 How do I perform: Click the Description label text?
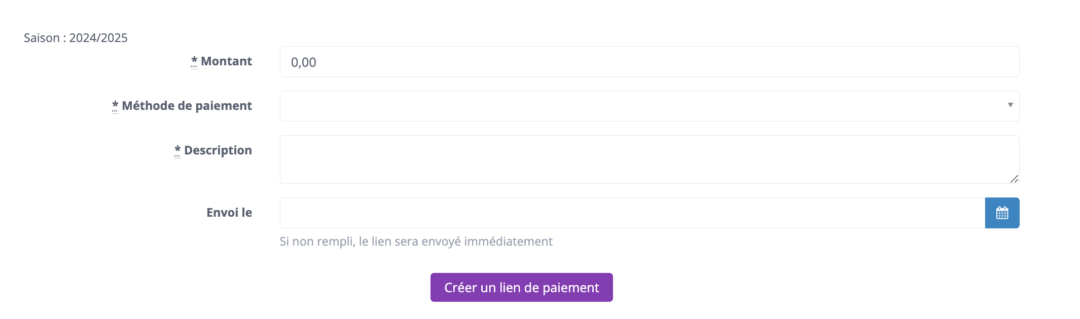tap(218, 150)
